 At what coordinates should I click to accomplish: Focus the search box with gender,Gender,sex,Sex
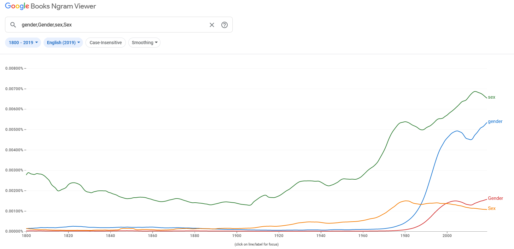coord(114,25)
